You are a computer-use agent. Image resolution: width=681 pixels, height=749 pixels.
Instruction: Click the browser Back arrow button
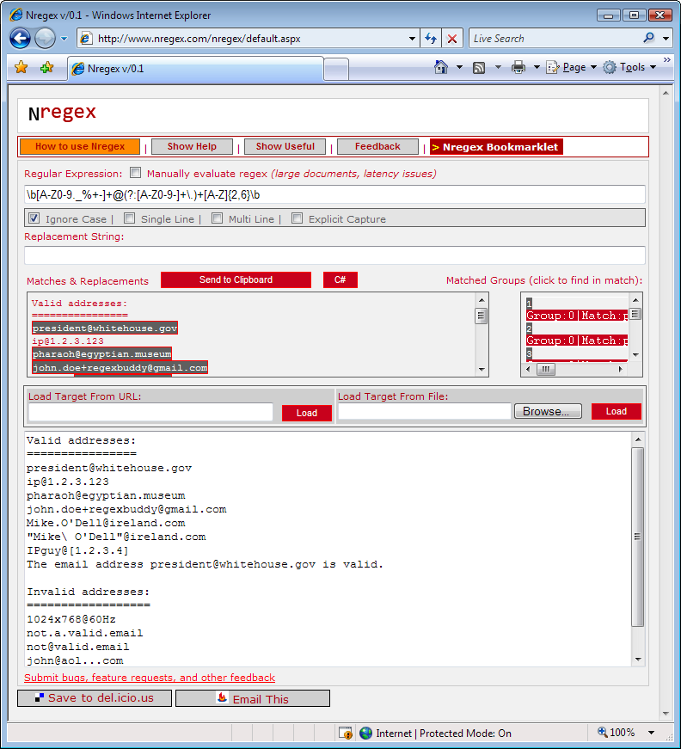click(20, 38)
